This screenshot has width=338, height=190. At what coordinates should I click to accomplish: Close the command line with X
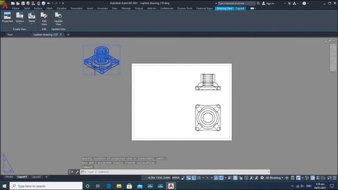(x=72, y=172)
